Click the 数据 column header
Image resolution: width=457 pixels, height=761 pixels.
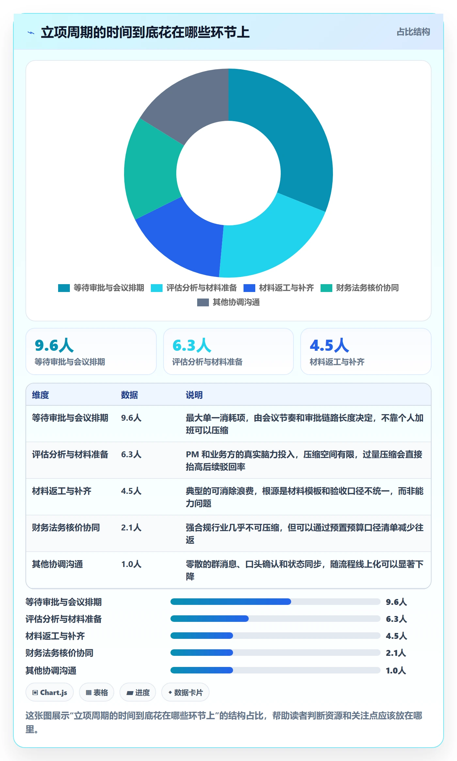click(x=130, y=395)
